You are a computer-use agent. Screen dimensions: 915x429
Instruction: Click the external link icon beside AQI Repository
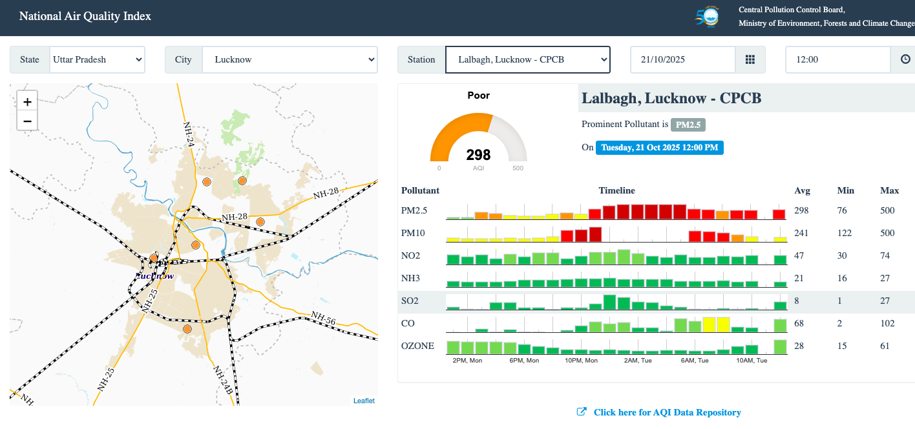582,412
